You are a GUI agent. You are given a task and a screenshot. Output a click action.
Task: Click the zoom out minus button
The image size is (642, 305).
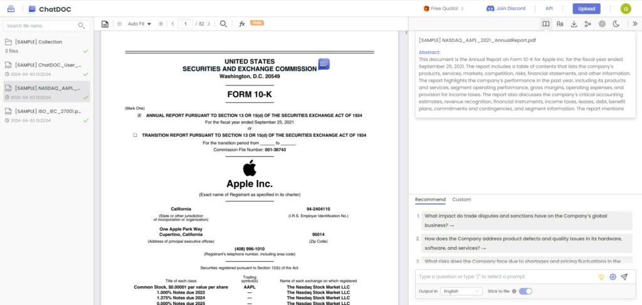pos(119,24)
